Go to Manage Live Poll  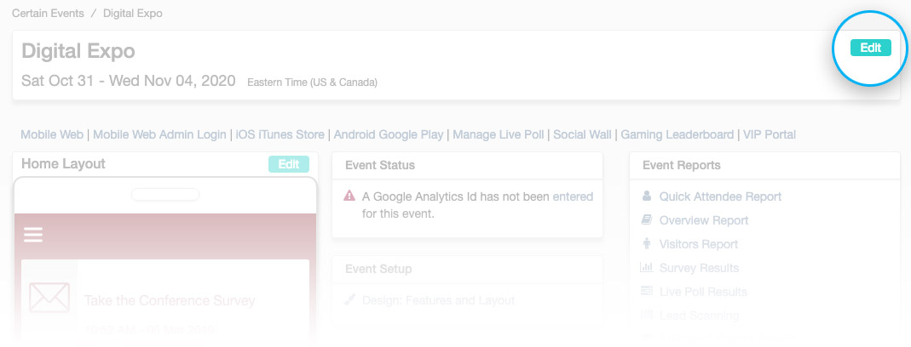(499, 134)
